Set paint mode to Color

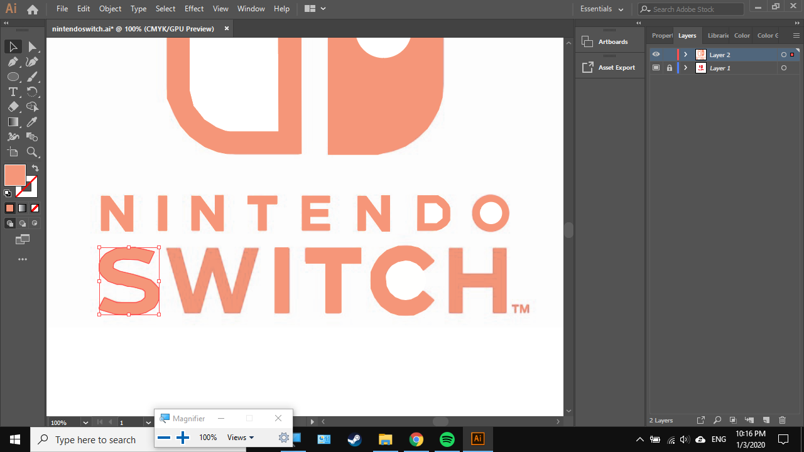(9, 208)
